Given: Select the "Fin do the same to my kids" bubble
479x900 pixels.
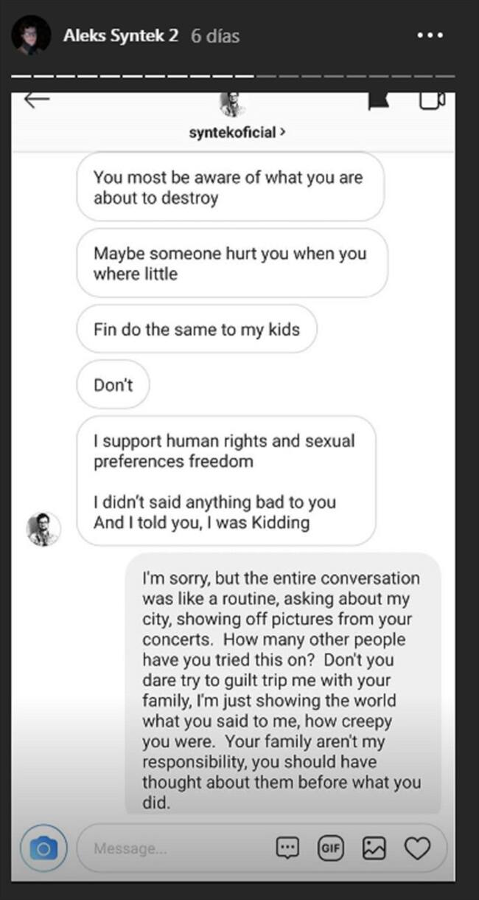Looking at the screenshot, I should pyautogui.click(x=197, y=329).
